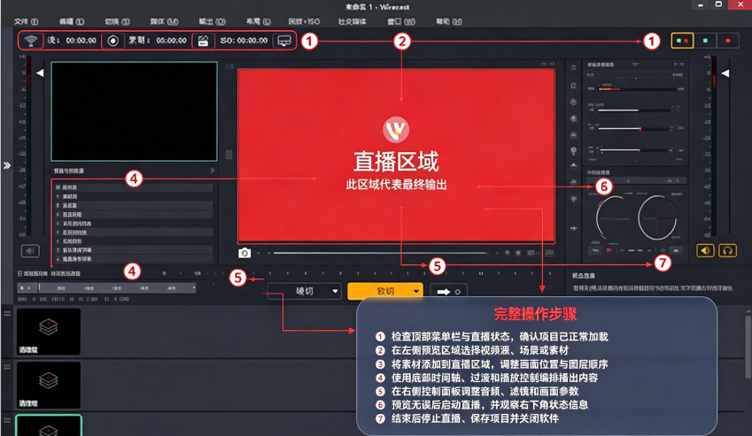
Task: Click the playback progress slider under live preview
Action: (x=381, y=253)
